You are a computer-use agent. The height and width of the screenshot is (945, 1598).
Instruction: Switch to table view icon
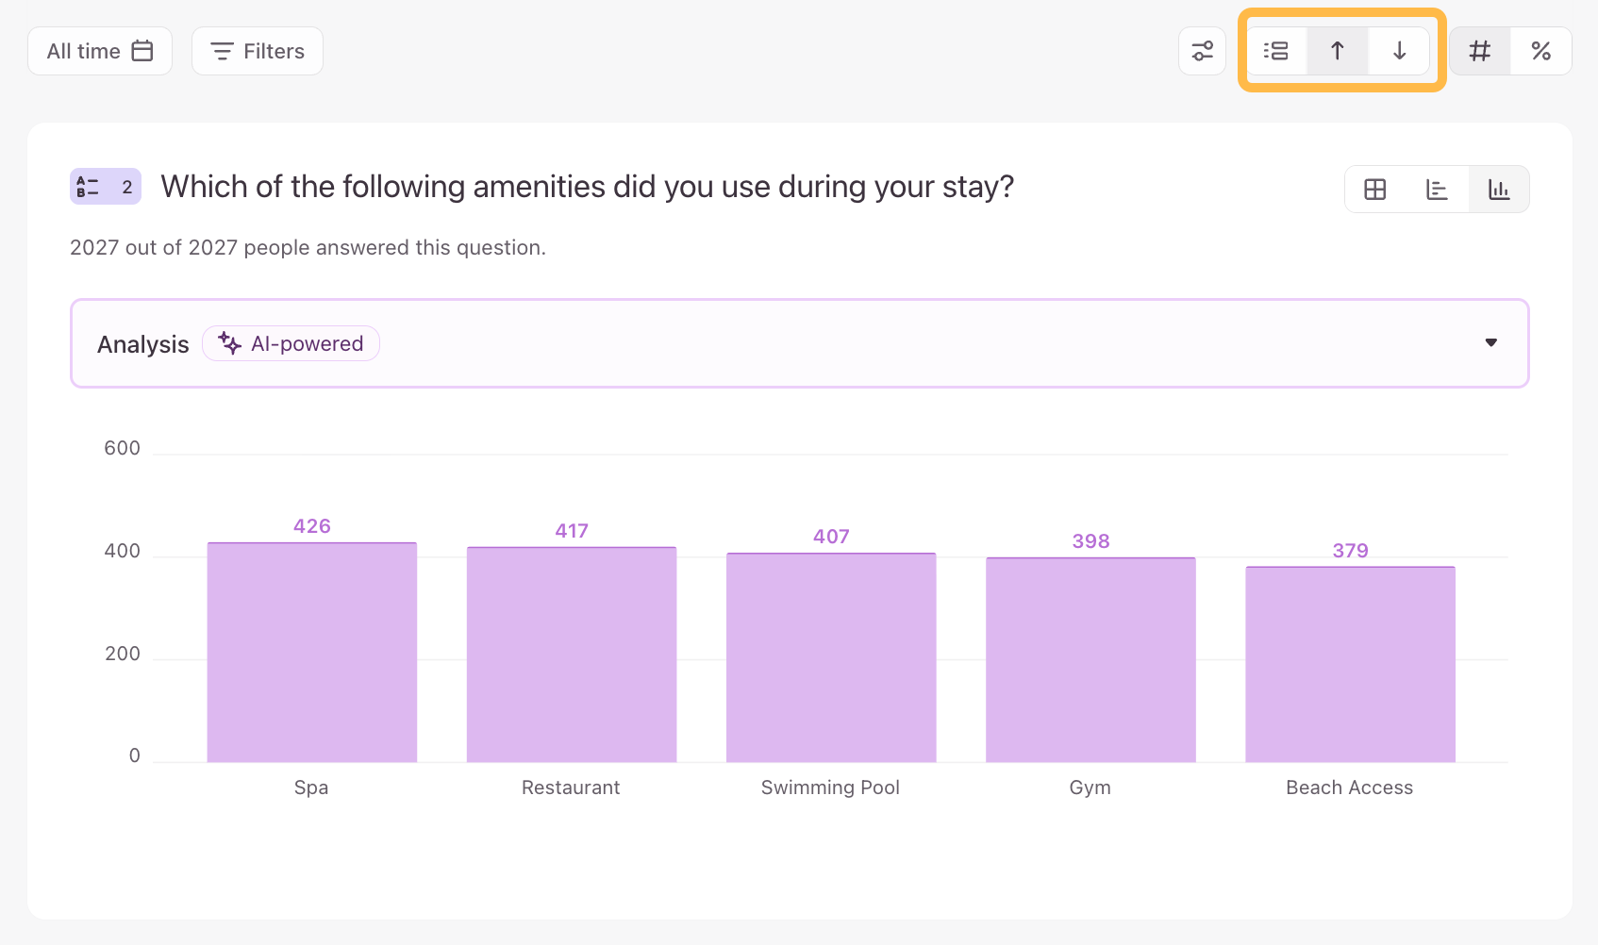pyautogui.click(x=1375, y=190)
